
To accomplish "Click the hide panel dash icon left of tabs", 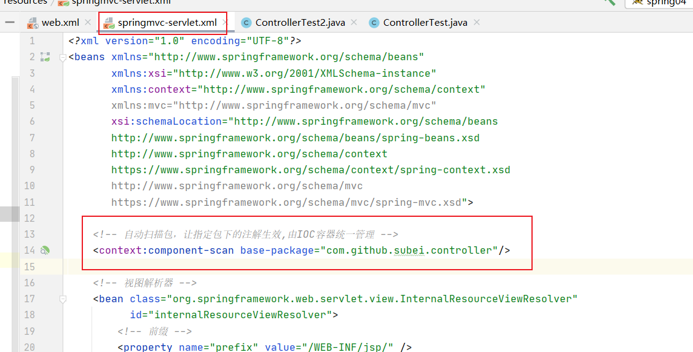I will [9, 22].
